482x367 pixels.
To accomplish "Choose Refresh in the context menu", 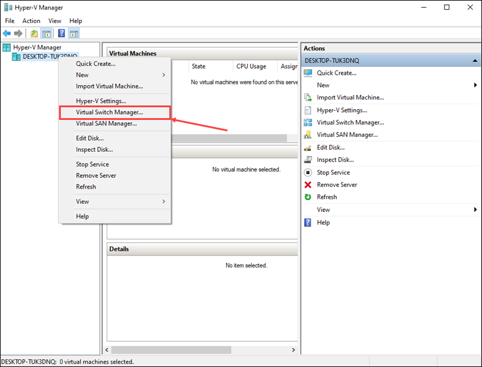I will [x=114, y=187].
